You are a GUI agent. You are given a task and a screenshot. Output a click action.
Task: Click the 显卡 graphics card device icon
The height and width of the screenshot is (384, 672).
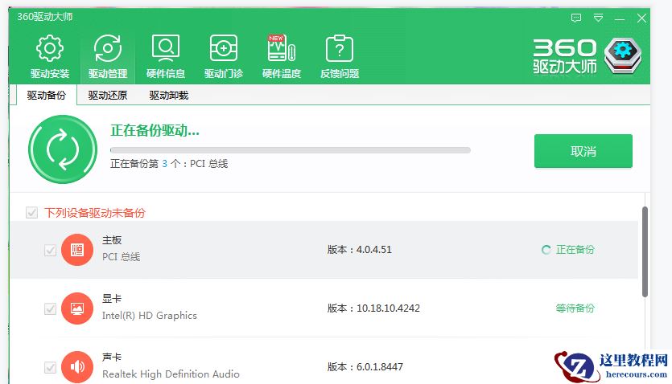[77, 308]
